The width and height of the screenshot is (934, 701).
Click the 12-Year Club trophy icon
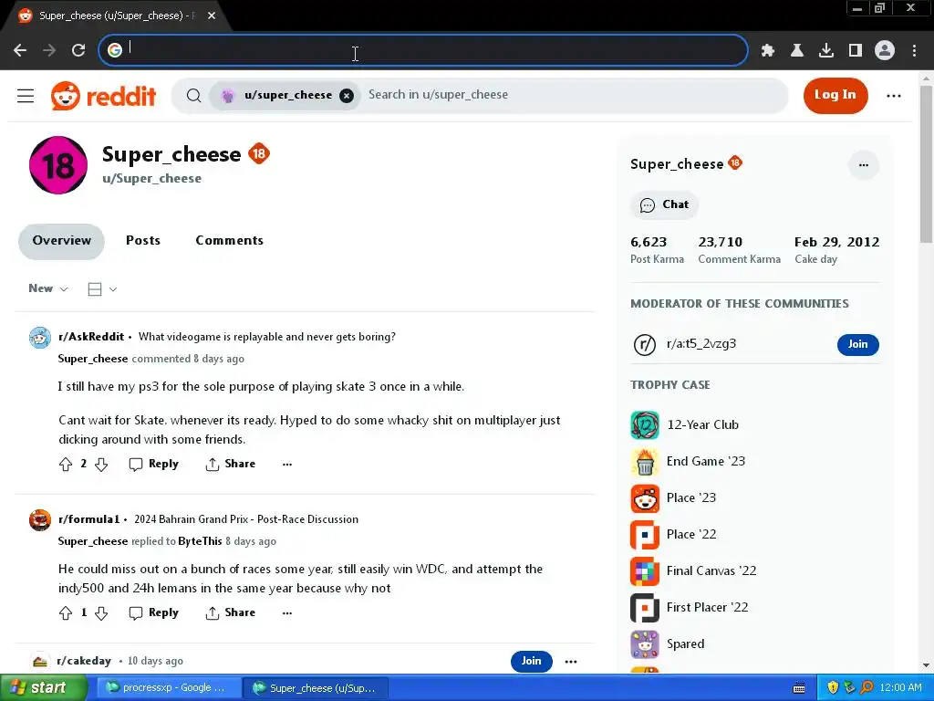click(645, 425)
